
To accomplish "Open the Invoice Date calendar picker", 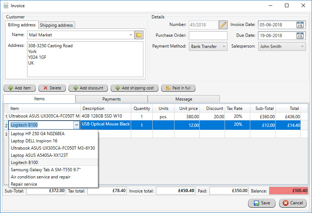I will (300, 25).
